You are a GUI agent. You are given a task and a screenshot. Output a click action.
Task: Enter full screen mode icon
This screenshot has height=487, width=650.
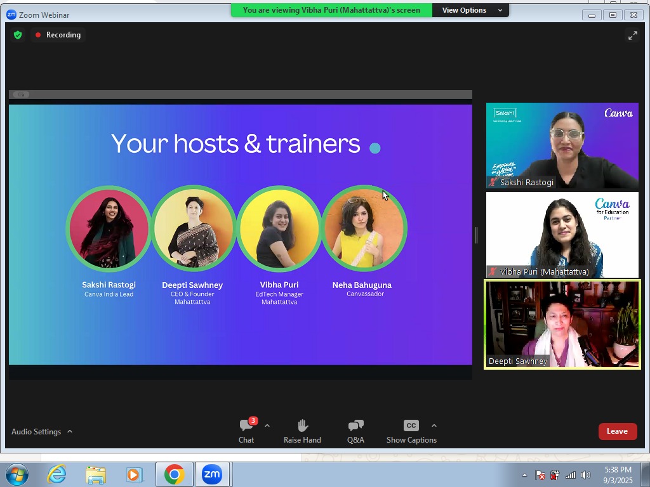coord(633,36)
